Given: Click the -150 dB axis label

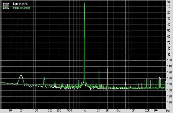Looking at the screenshot, I should coord(169,90).
